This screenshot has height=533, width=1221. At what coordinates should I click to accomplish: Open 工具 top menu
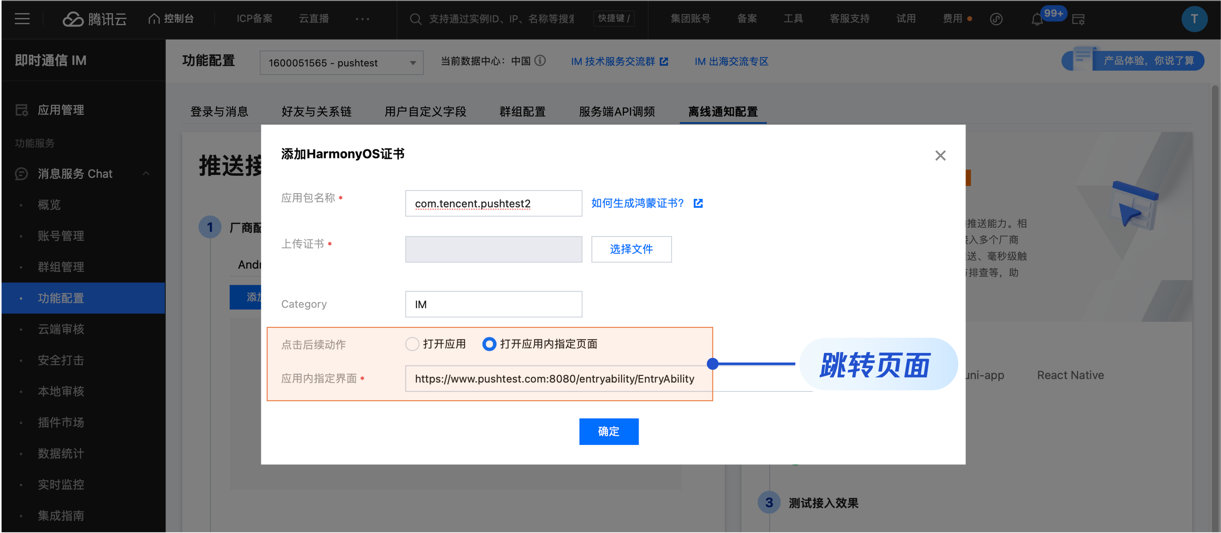(x=793, y=19)
